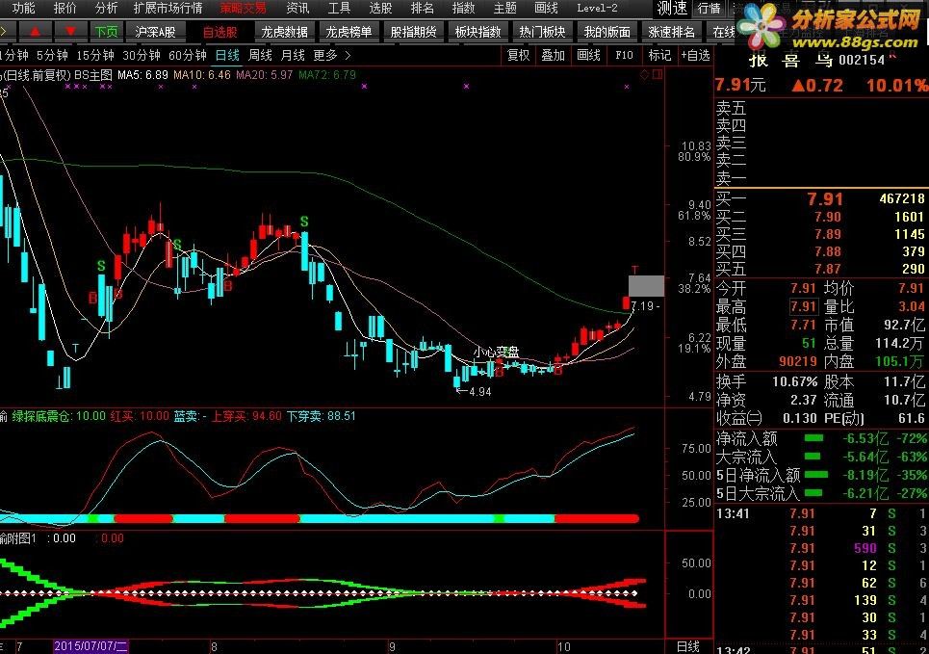Click the 买二 price 7.90
This screenshot has width=929, height=654.
828,217
